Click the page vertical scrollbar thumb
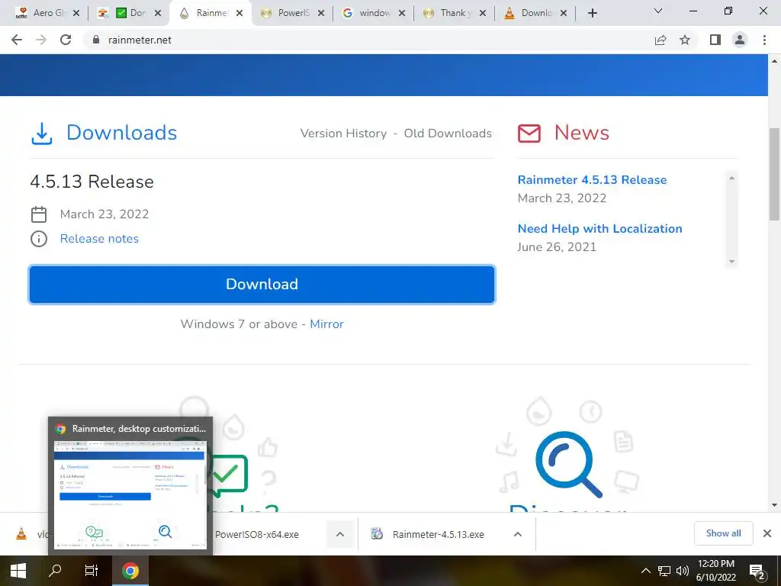This screenshot has height=586, width=781. tap(774, 173)
